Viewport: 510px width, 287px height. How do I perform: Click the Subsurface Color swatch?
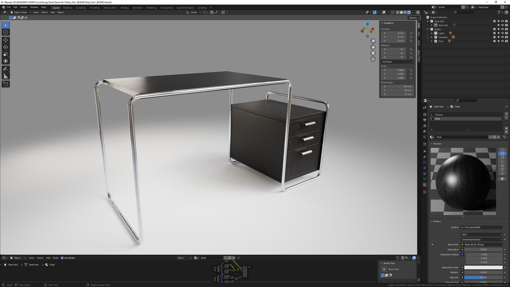[483, 267]
